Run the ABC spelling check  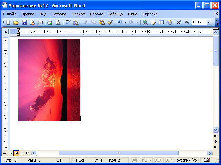pyautogui.click(x=68, y=22)
